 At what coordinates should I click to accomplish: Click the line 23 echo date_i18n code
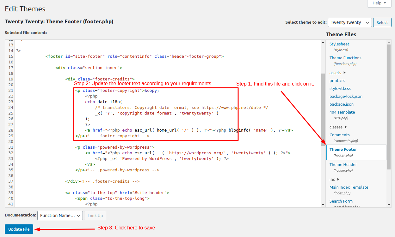[x=103, y=102]
